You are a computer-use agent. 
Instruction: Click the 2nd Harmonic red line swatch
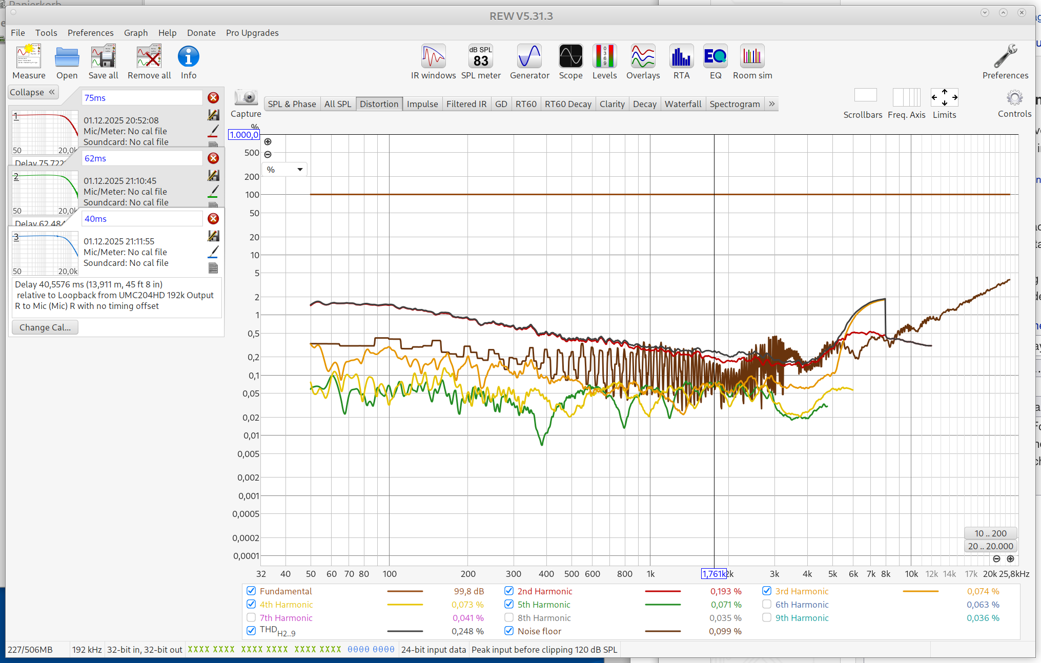pos(663,591)
